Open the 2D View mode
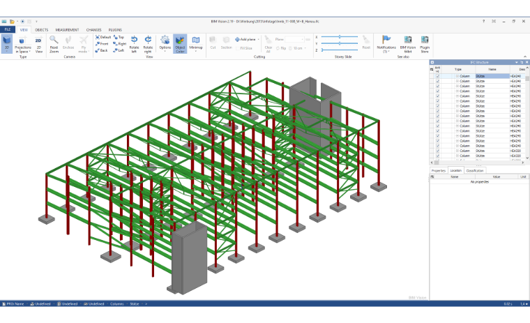530x323 pixels. [38, 45]
